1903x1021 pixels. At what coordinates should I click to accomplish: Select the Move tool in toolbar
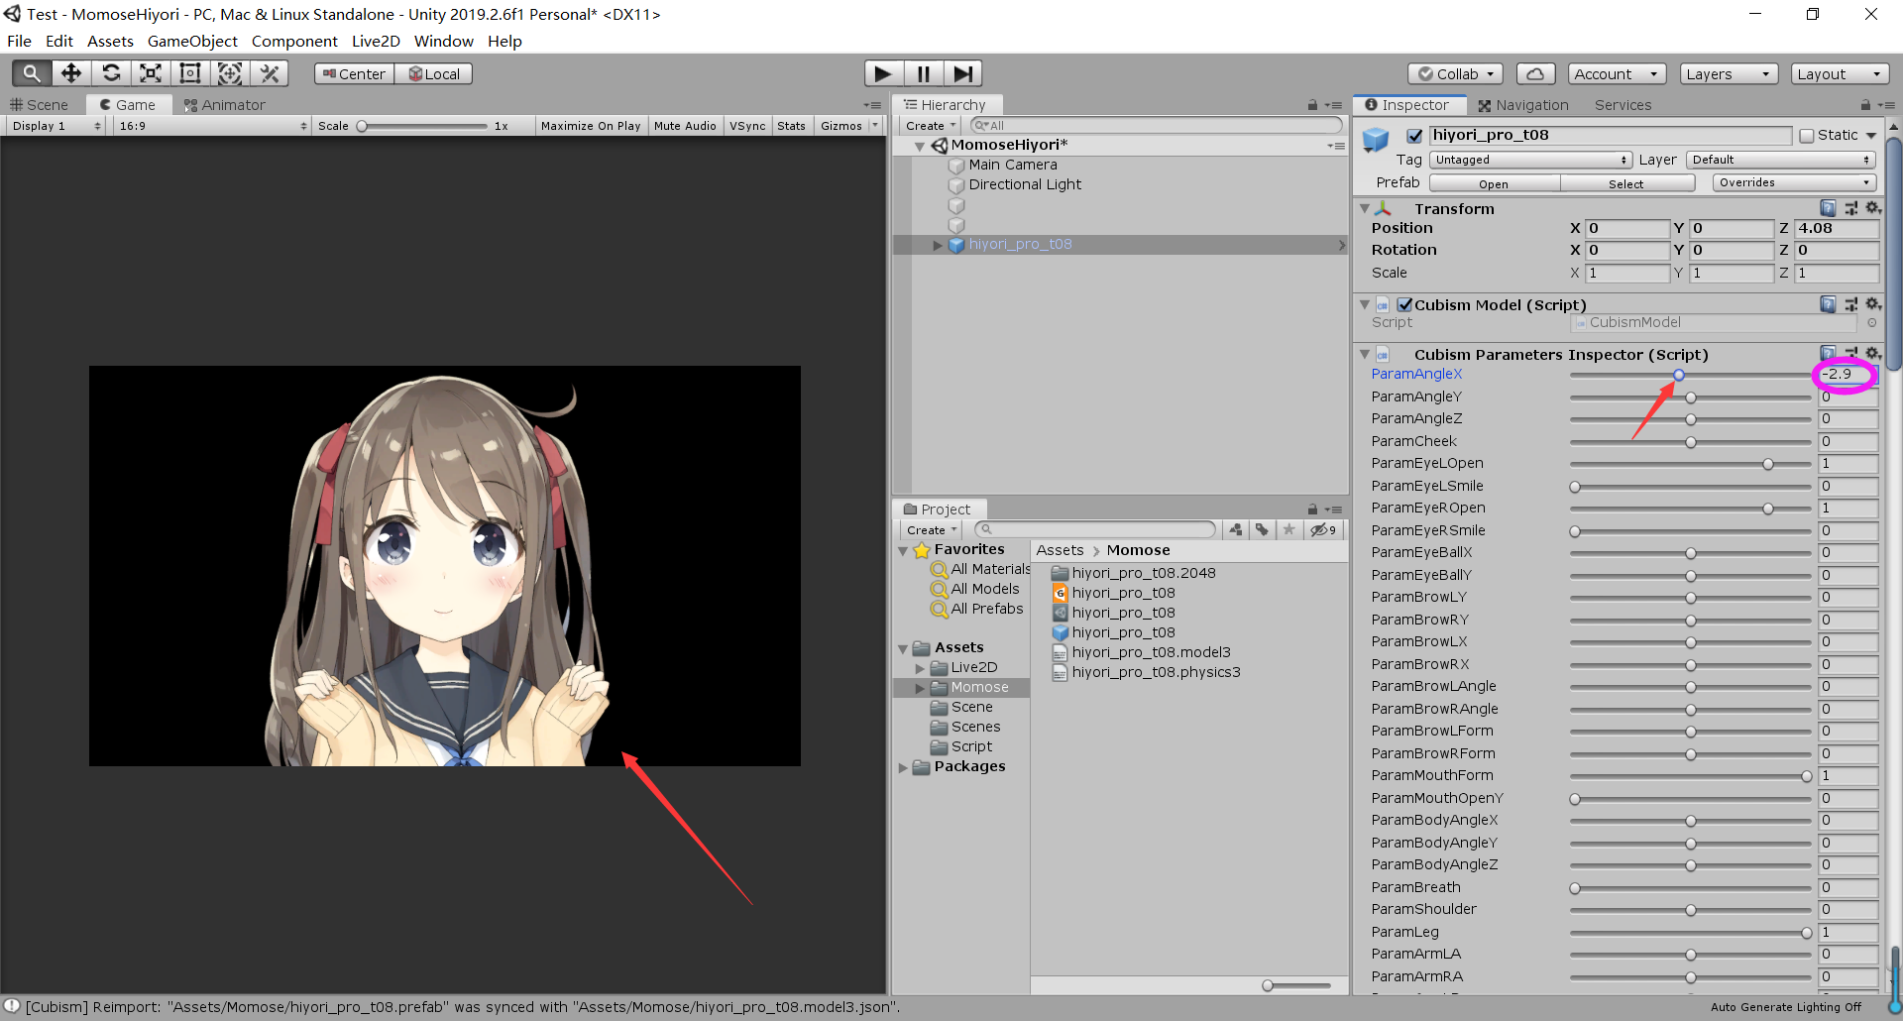[x=71, y=73]
